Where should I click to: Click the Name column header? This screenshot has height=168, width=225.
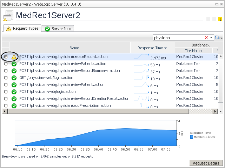[x=74, y=48]
